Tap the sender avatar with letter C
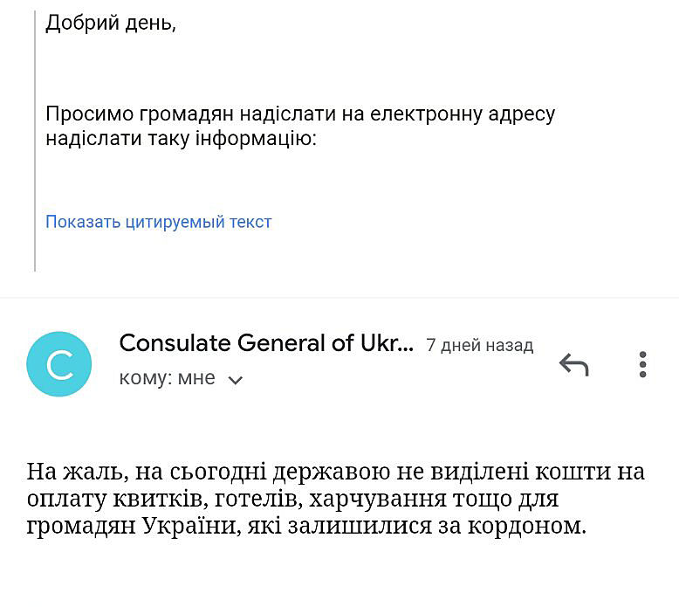This screenshot has height=607, width=679. (59, 364)
